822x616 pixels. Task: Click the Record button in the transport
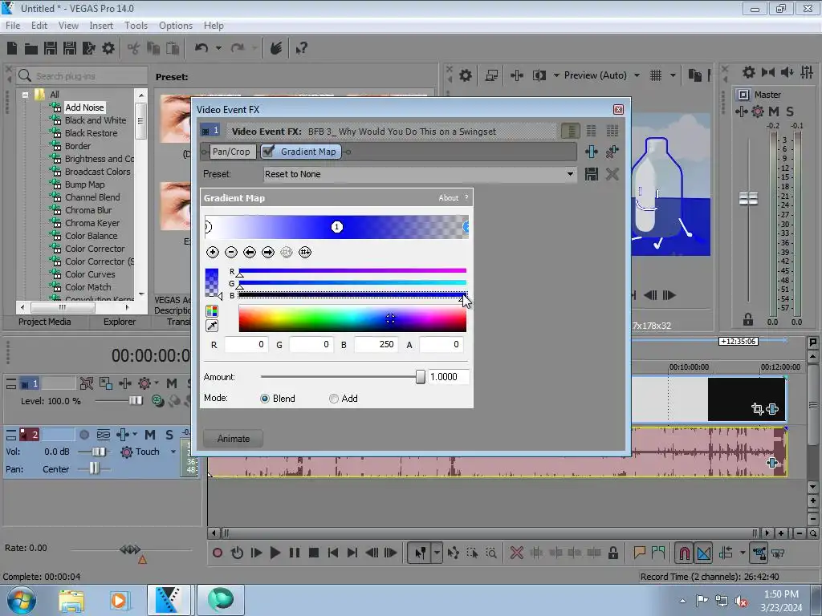tap(218, 553)
